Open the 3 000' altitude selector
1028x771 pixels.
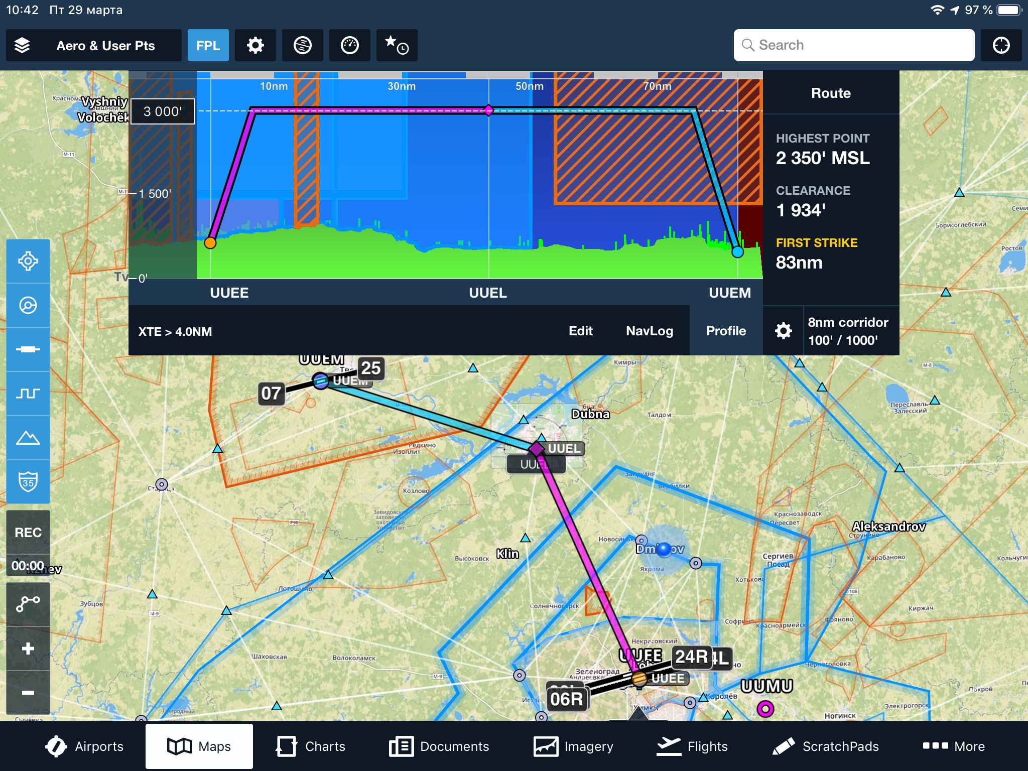click(162, 111)
